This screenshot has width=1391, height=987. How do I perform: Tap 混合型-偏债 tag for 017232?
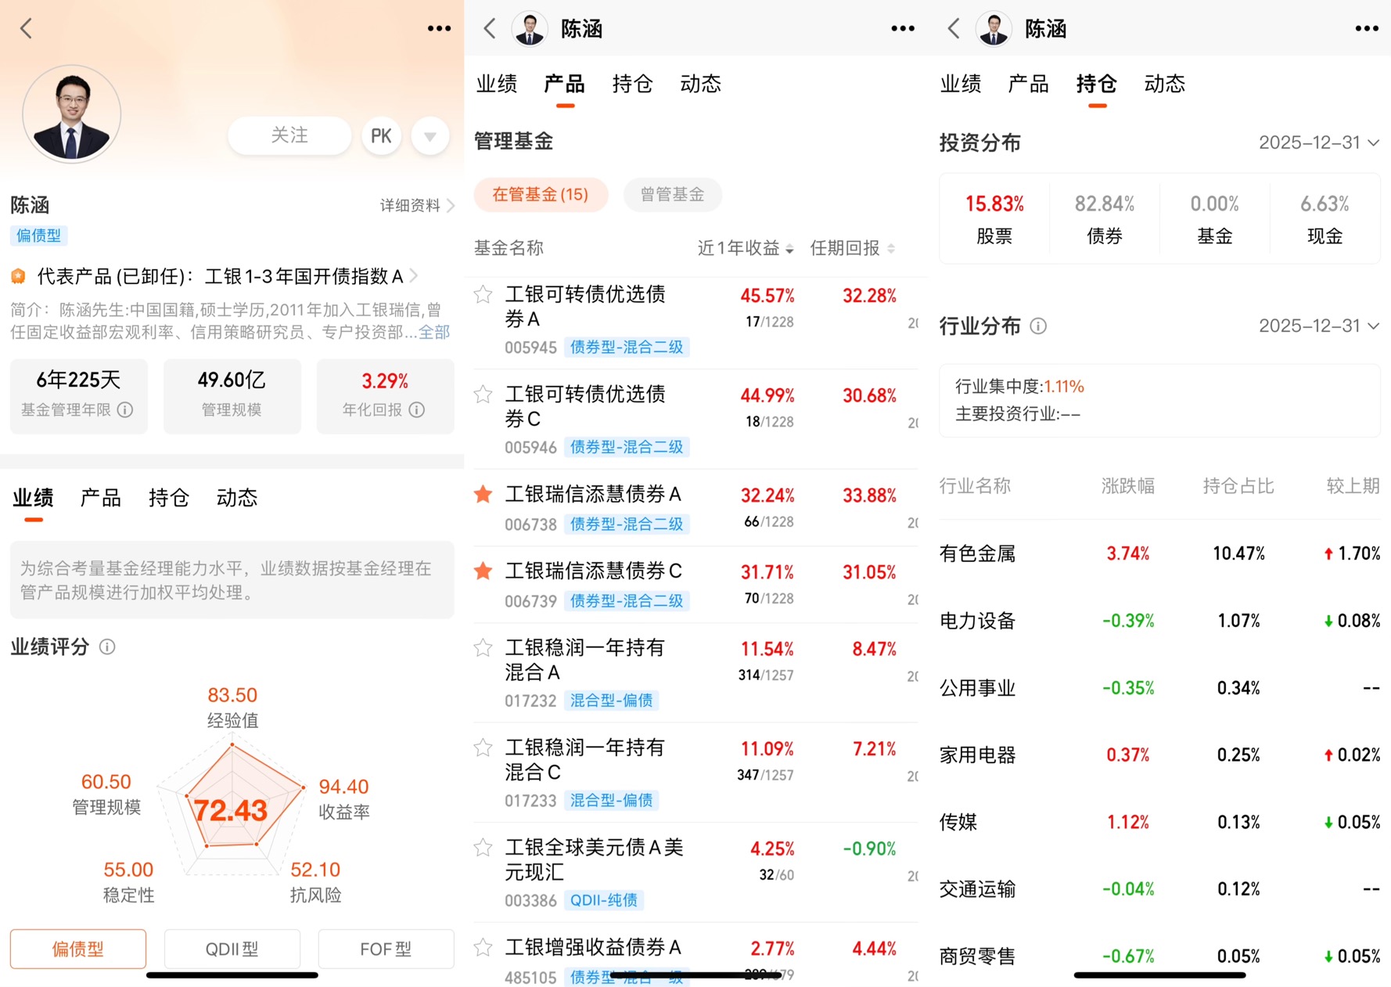[x=611, y=701]
